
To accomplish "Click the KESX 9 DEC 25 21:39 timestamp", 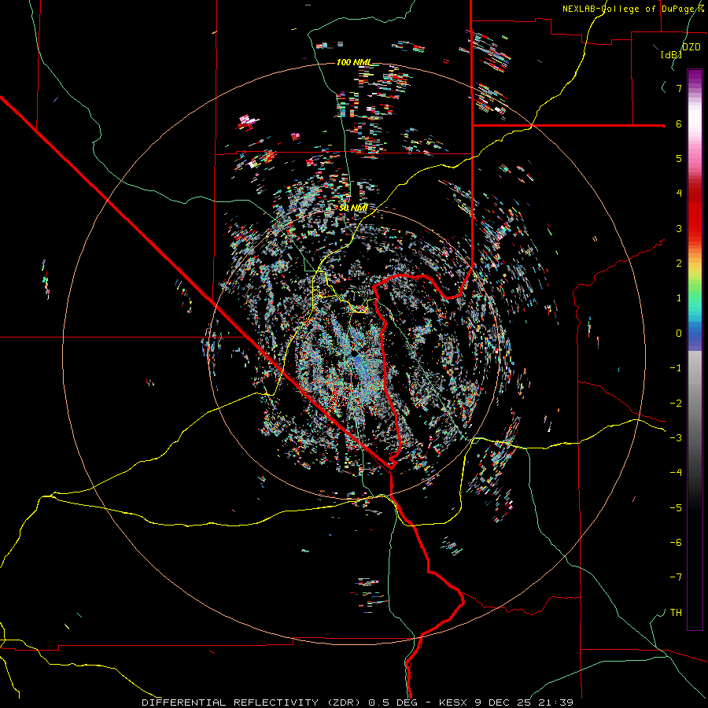I will (x=506, y=702).
